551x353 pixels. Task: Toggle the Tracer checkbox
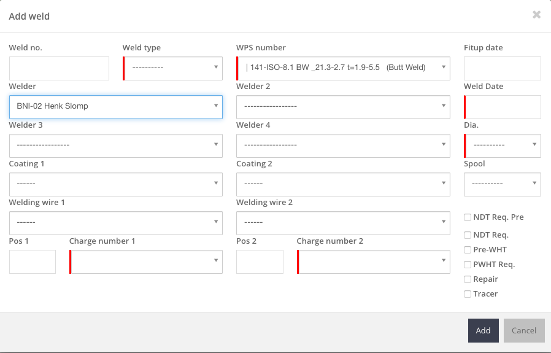click(x=468, y=294)
